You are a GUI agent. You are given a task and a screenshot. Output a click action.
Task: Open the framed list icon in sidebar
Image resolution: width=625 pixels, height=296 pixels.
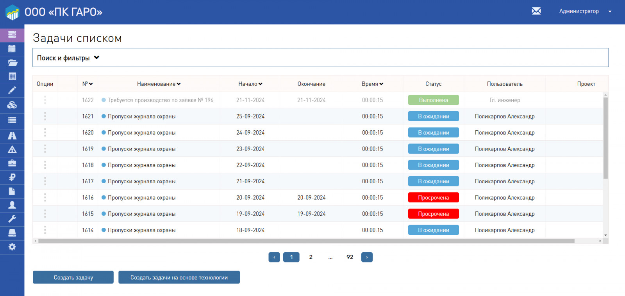[12, 76]
